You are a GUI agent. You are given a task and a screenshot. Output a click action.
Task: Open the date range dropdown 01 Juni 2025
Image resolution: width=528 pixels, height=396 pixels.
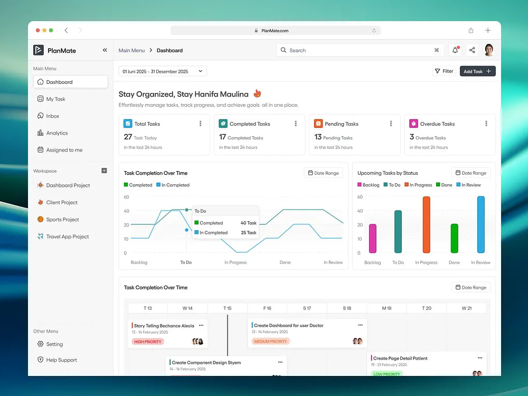click(x=163, y=71)
